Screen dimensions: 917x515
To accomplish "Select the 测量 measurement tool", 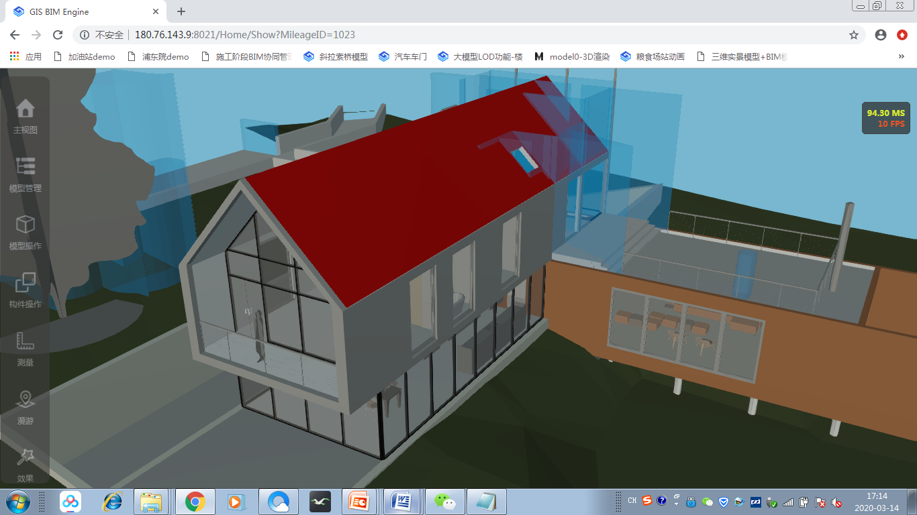I will pos(26,347).
